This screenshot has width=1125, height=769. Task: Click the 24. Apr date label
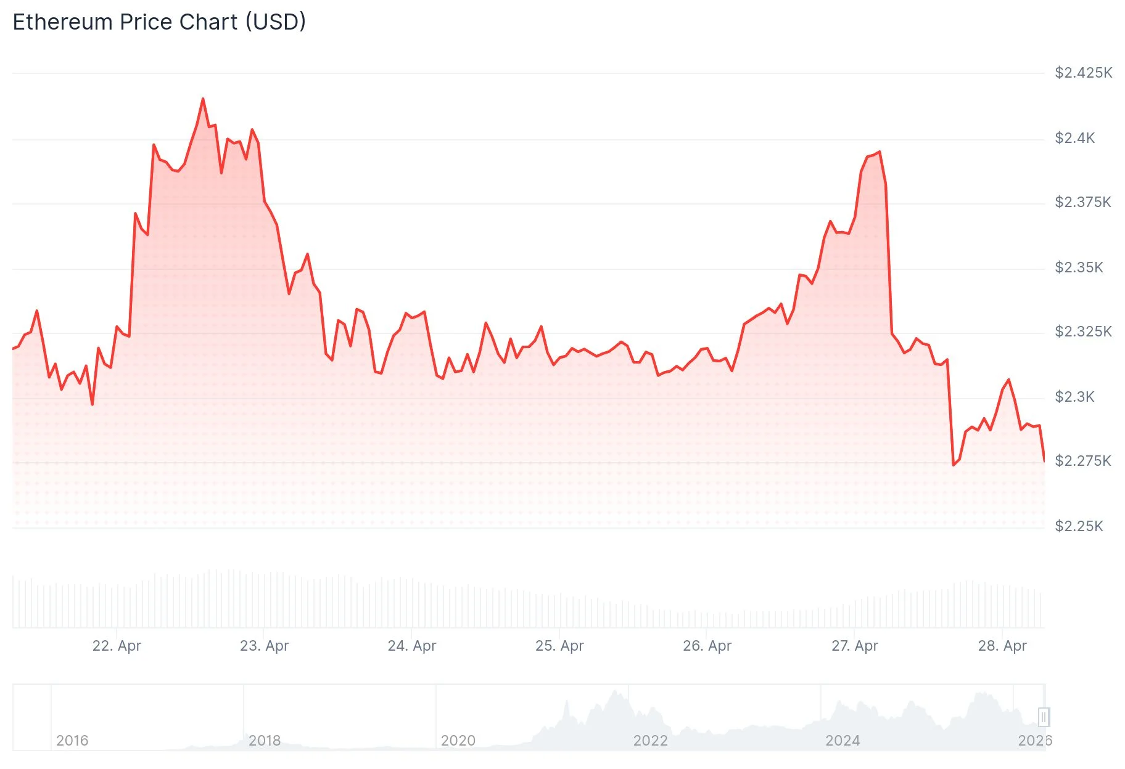(411, 646)
